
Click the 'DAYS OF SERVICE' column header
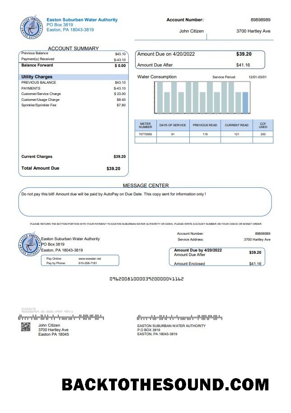173,125
